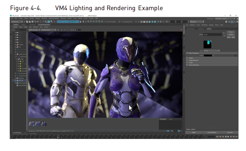Click the first snapshot thumbnail
246x151 pixels.
tap(31, 124)
